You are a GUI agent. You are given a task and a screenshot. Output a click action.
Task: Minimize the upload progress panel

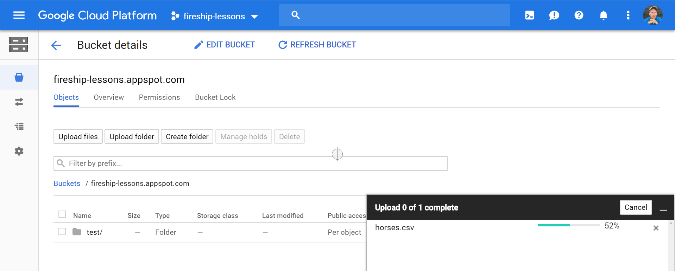[663, 210]
